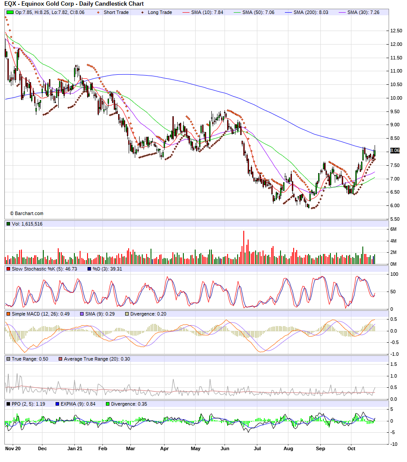Screen dimensions: 407x462
Task: Click the dark blue %D (3) swatch
Action: click(89, 269)
